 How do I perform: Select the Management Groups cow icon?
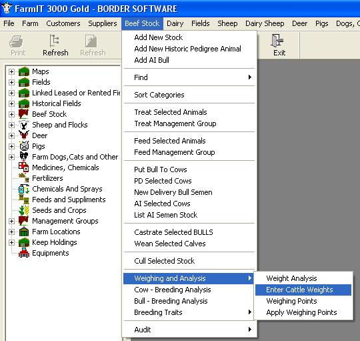[x=23, y=221]
